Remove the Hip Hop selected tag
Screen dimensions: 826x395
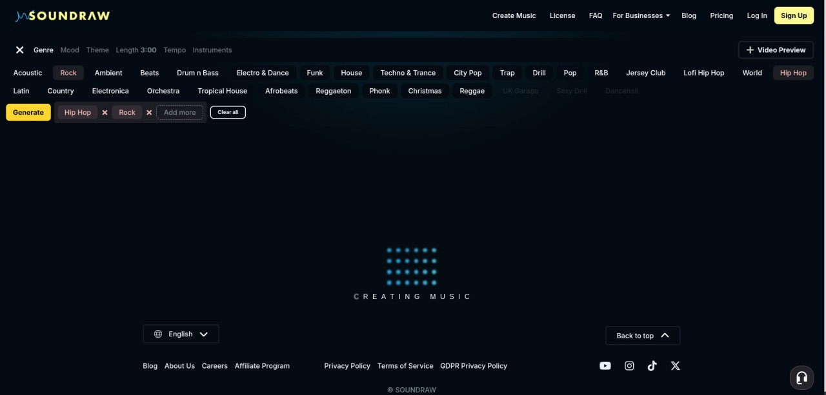point(105,113)
